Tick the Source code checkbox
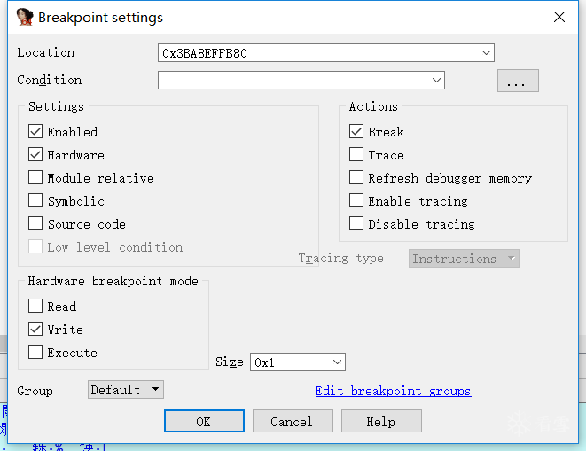The height and width of the screenshot is (451, 586). [x=35, y=224]
